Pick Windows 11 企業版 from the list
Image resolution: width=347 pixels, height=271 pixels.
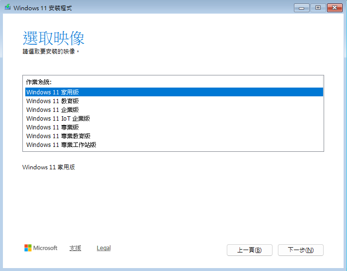[53, 109]
